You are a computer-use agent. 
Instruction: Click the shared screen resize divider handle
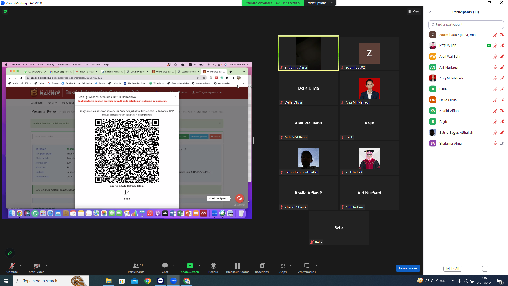coord(253,141)
